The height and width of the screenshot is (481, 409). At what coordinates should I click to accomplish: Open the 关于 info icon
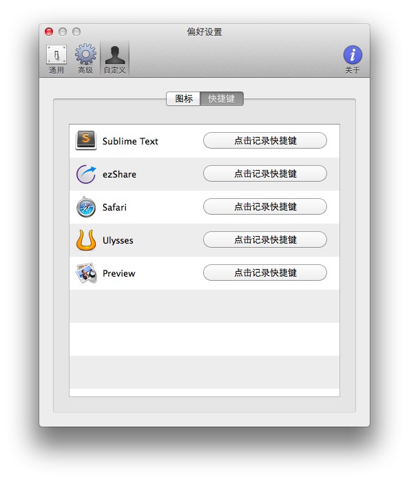353,59
